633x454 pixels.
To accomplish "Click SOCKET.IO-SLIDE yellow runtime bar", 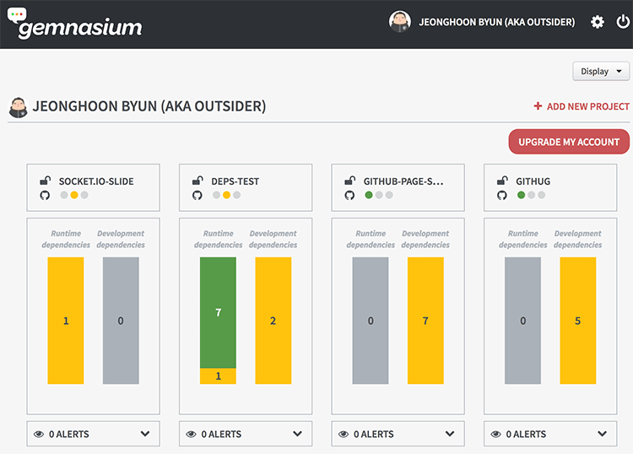I will [x=66, y=321].
